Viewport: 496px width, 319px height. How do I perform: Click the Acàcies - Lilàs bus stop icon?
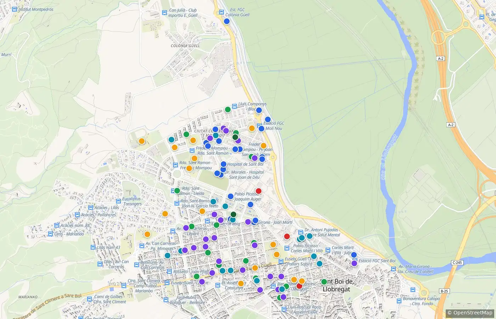[91, 208]
